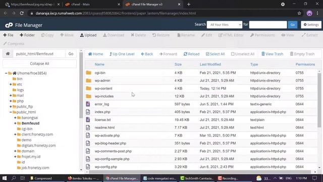Click the Extract toolbar item
Image resolution: width=323 pixels, height=182 pixels.
309,35
